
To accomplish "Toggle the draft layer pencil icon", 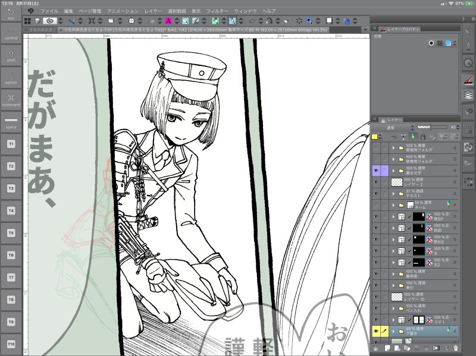I will pyautogui.click(x=413, y=137).
